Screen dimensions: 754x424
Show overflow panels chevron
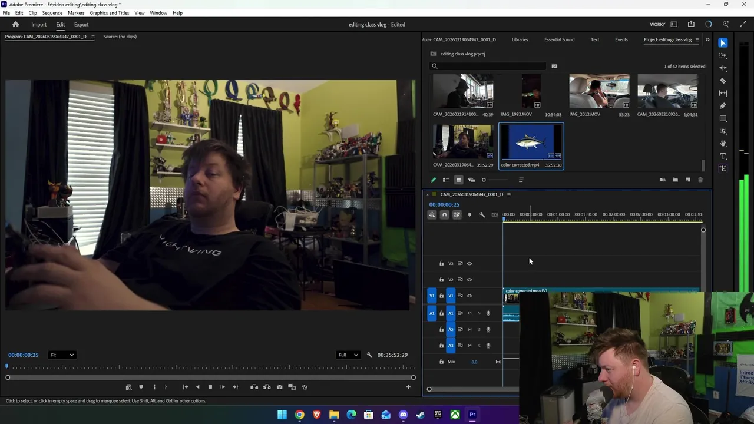click(707, 40)
